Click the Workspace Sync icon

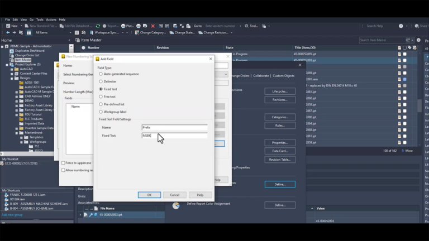click(92, 32)
